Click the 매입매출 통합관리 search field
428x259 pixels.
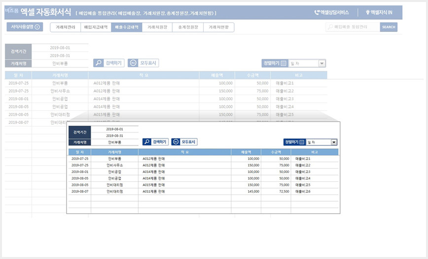pos(353,27)
